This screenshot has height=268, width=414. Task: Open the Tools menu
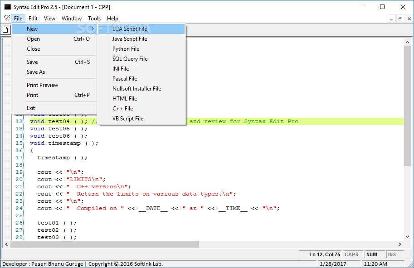[x=94, y=19]
